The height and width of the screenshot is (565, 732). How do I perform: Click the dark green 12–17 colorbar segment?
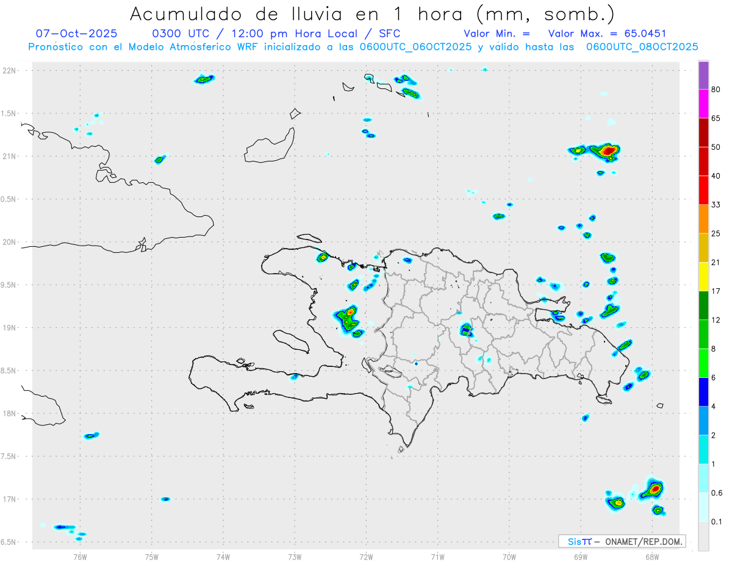(x=703, y=305)
